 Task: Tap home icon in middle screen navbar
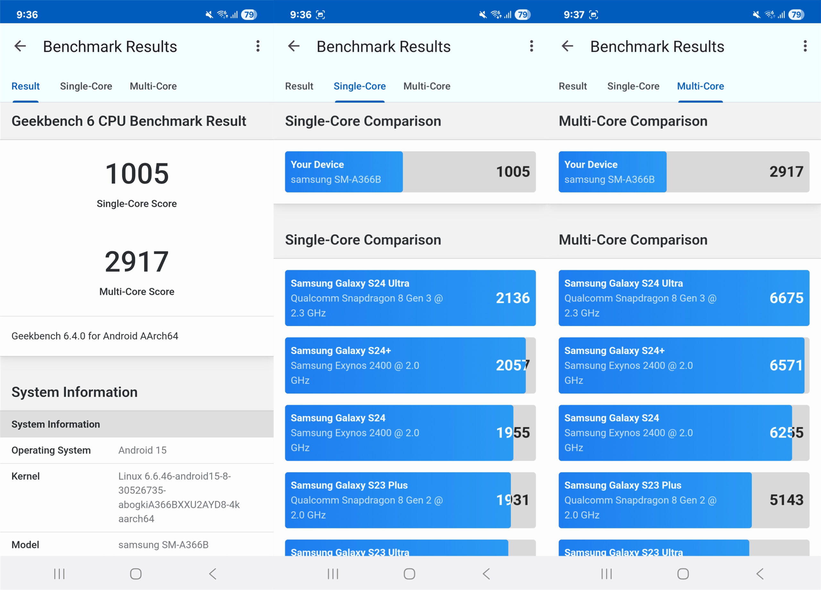(x=410, y=574)
